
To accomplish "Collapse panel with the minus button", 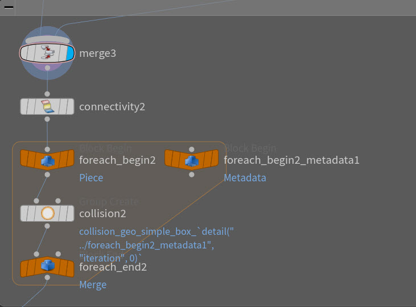I will coord(9,7).
